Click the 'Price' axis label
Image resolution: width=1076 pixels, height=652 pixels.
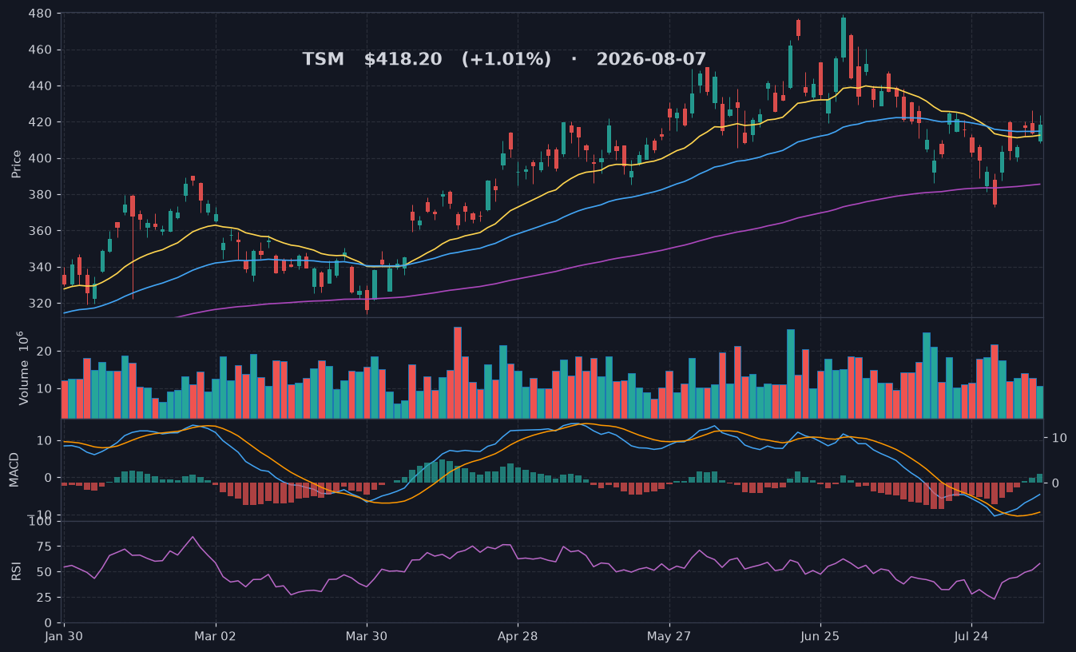click(16, 163)
